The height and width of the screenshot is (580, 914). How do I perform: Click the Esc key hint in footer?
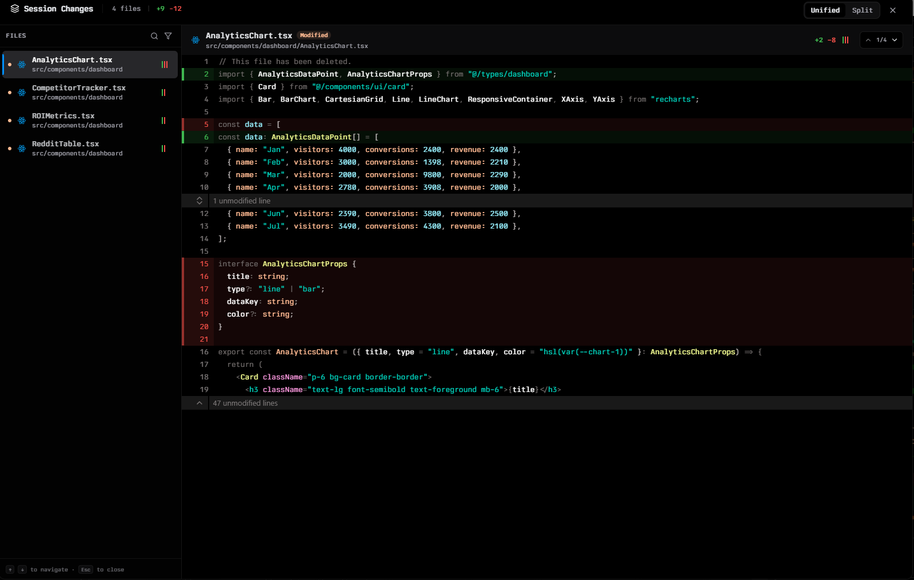(86, 570)
